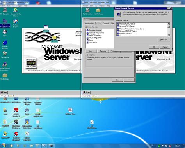This screenshot has height=148, width=185.
Task: Click Close in the Network dialog
Action: tap(117, 80)
